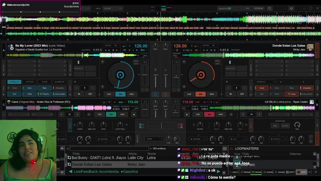Click loop OUT button on right deck
Image resolution: width=321 pixels, height=181 pixels.
pyautogui.click(x=242, y=94)
